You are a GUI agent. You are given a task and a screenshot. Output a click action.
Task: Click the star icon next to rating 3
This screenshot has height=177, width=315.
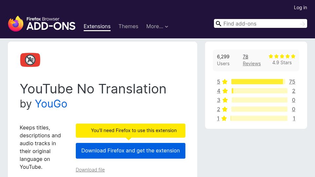tap(225, 100)
